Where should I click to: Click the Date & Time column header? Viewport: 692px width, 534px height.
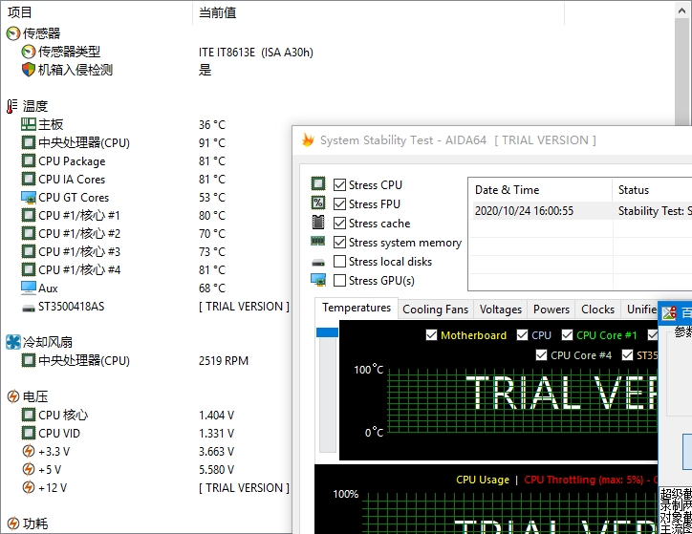540,189
